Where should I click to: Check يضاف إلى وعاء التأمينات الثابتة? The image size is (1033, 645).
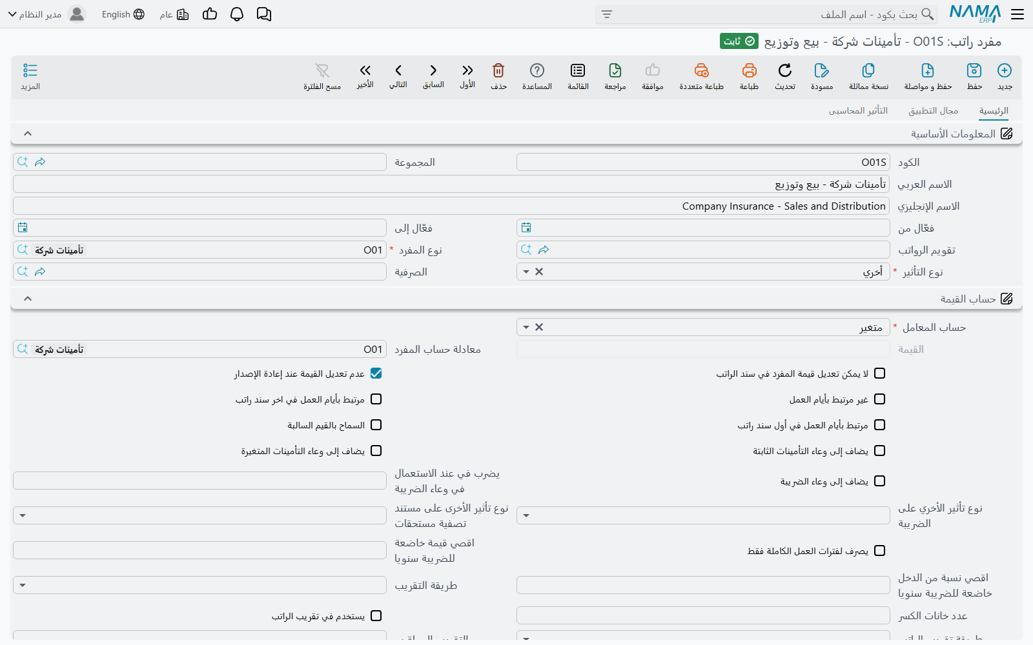tap(879, 451)
